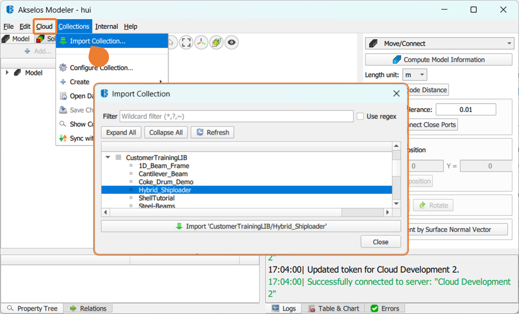Click the tolerance field showing 0.01
This screenshot has height=314, width=519.
click(x=466, y=109)
